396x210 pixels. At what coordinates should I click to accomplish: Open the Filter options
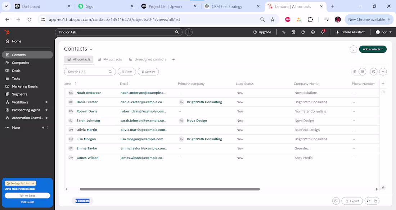[x=127, y=72]
